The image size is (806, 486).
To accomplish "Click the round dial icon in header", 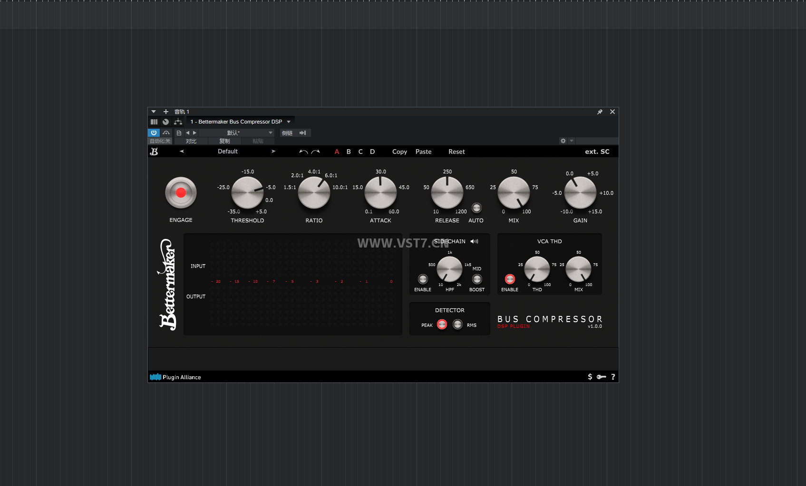I will pos(165,122).
